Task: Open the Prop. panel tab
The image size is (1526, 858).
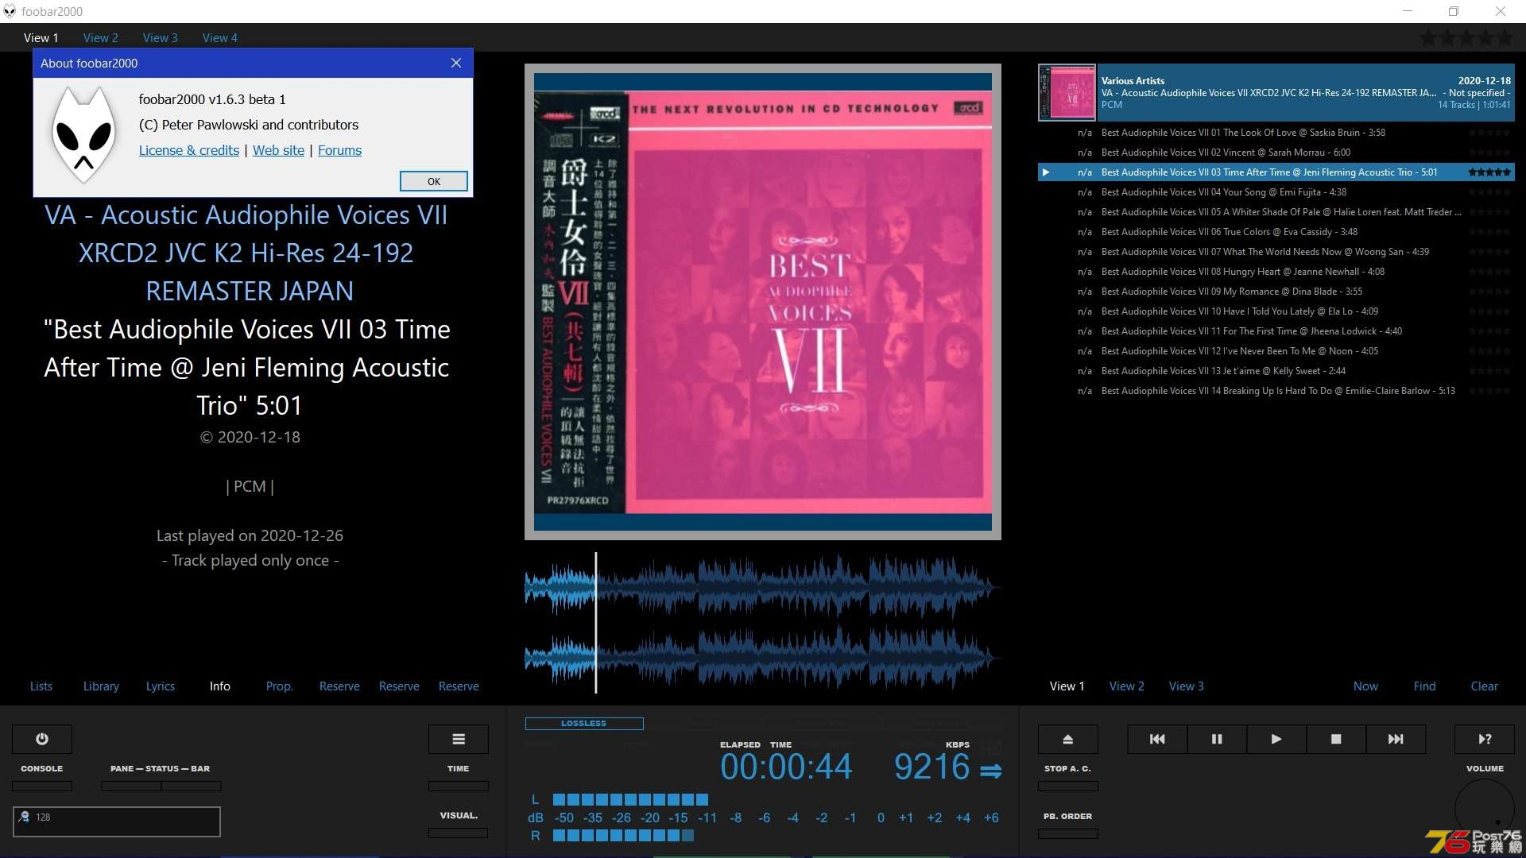Action: click(x=280, y=686)
